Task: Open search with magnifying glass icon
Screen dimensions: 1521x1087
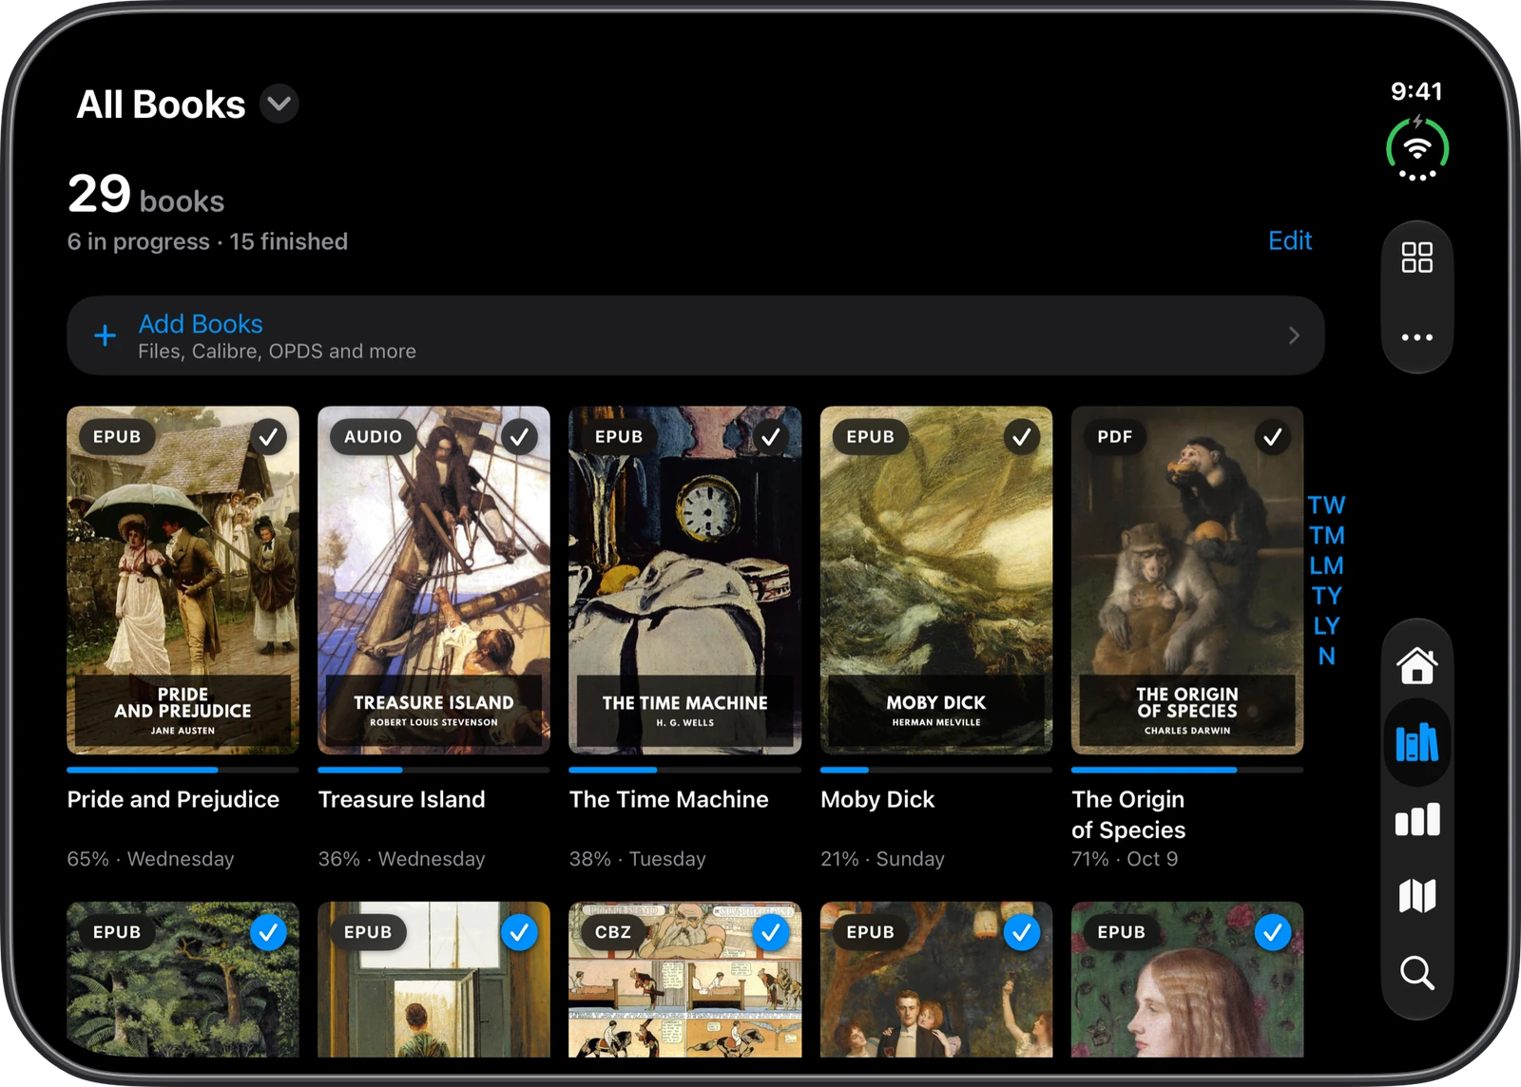Action: [x=1416, y=973]
